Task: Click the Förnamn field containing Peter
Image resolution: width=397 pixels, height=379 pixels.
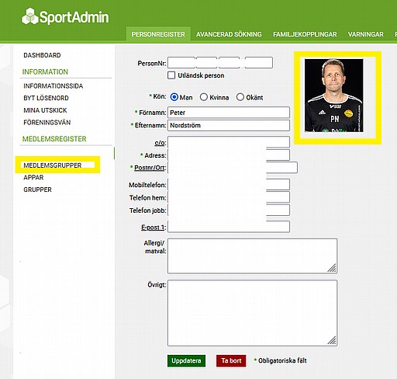Action: [229, 113]
